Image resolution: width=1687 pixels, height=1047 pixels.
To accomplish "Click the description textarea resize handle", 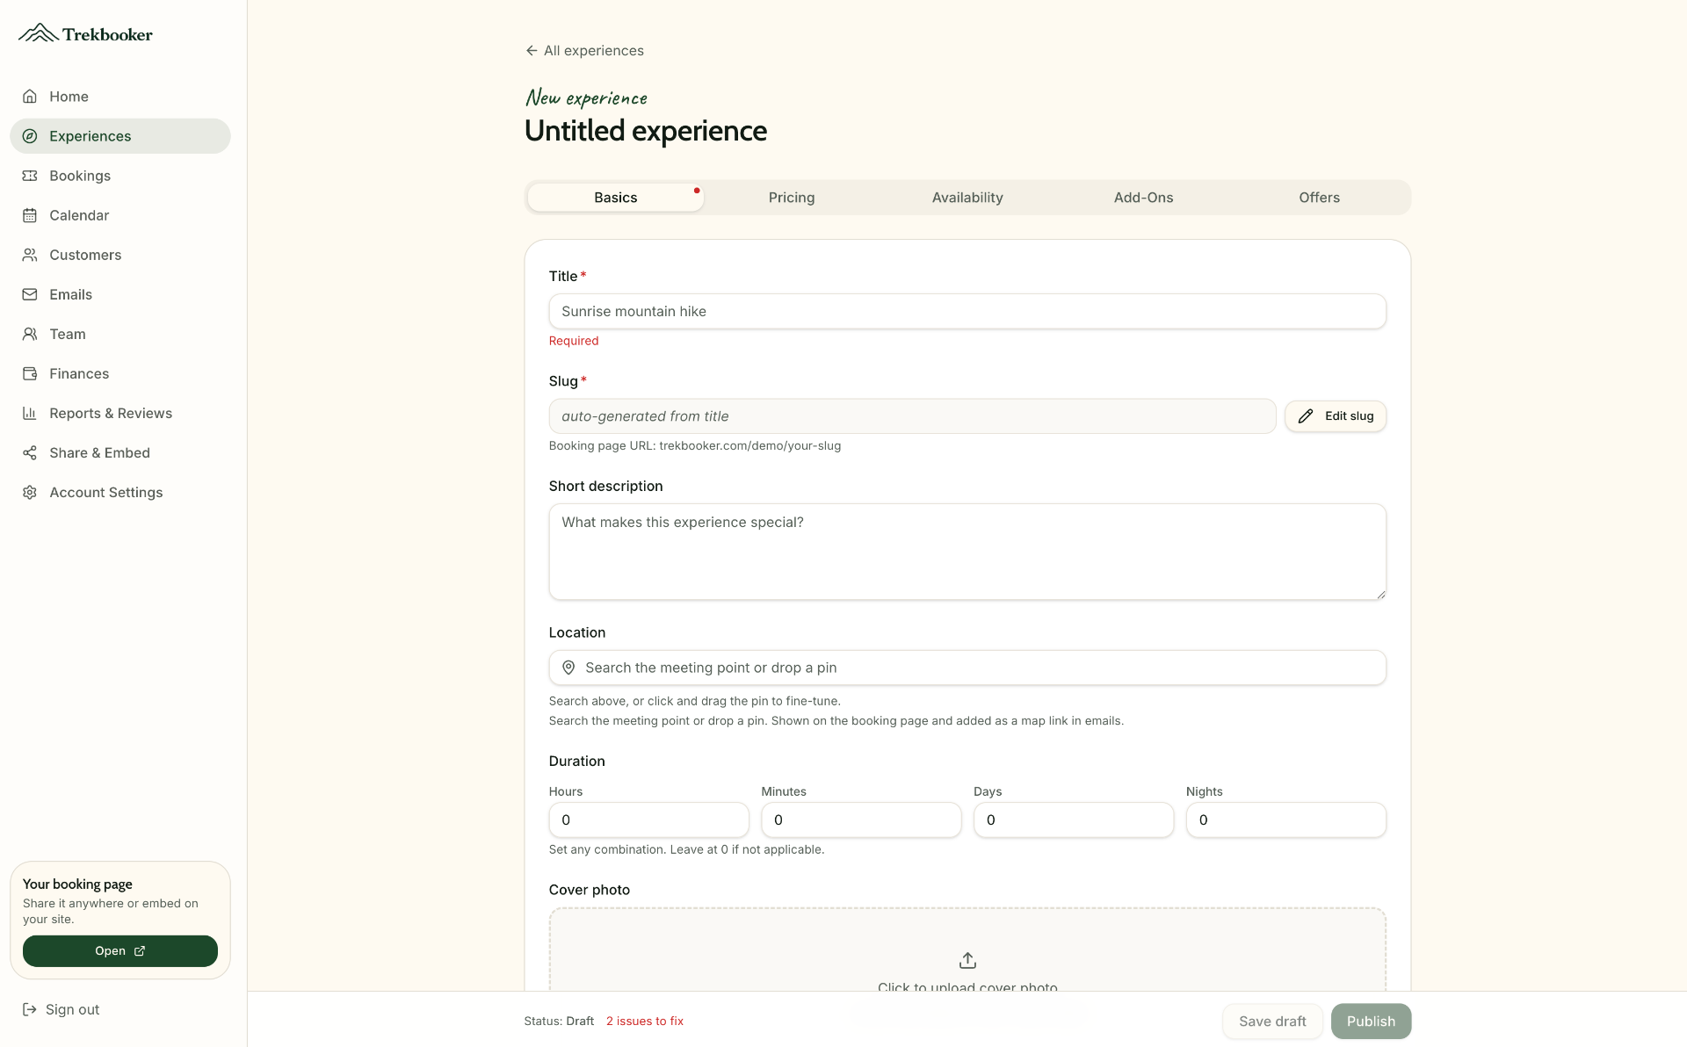I will pos(1381,595).
